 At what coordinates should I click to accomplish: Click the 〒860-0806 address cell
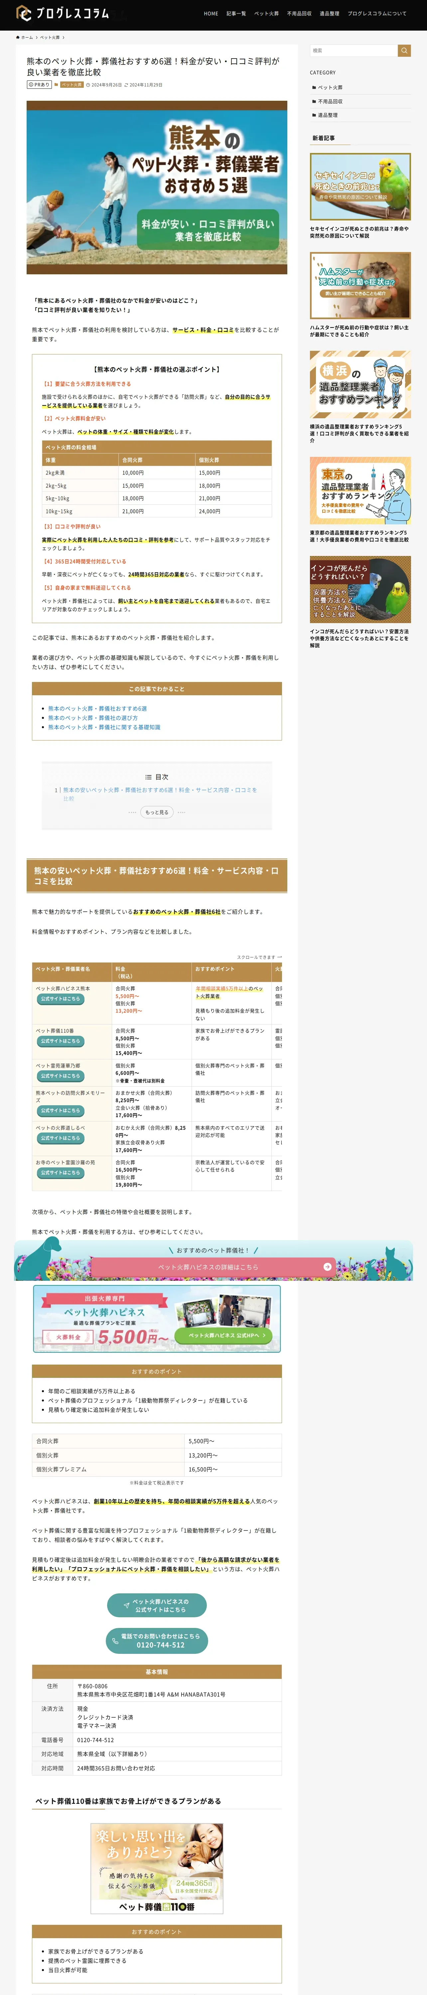178,1690
